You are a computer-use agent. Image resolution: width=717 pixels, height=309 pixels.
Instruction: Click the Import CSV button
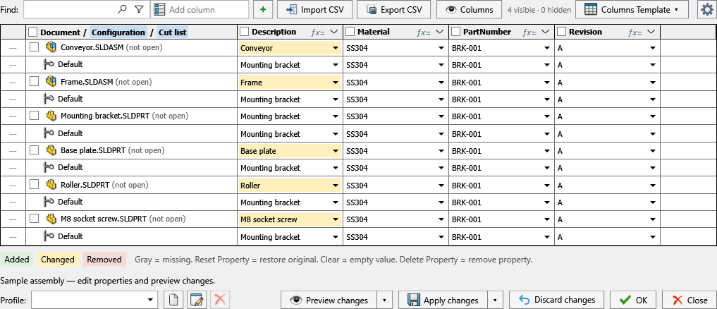click(x=315, y=10)
